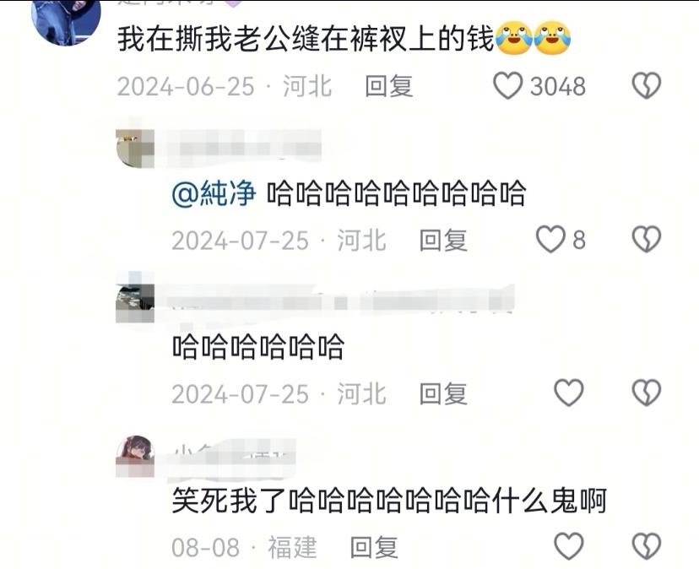
Task: Reply to the @純净 哈哈 comment
Action: pos(443,241)
